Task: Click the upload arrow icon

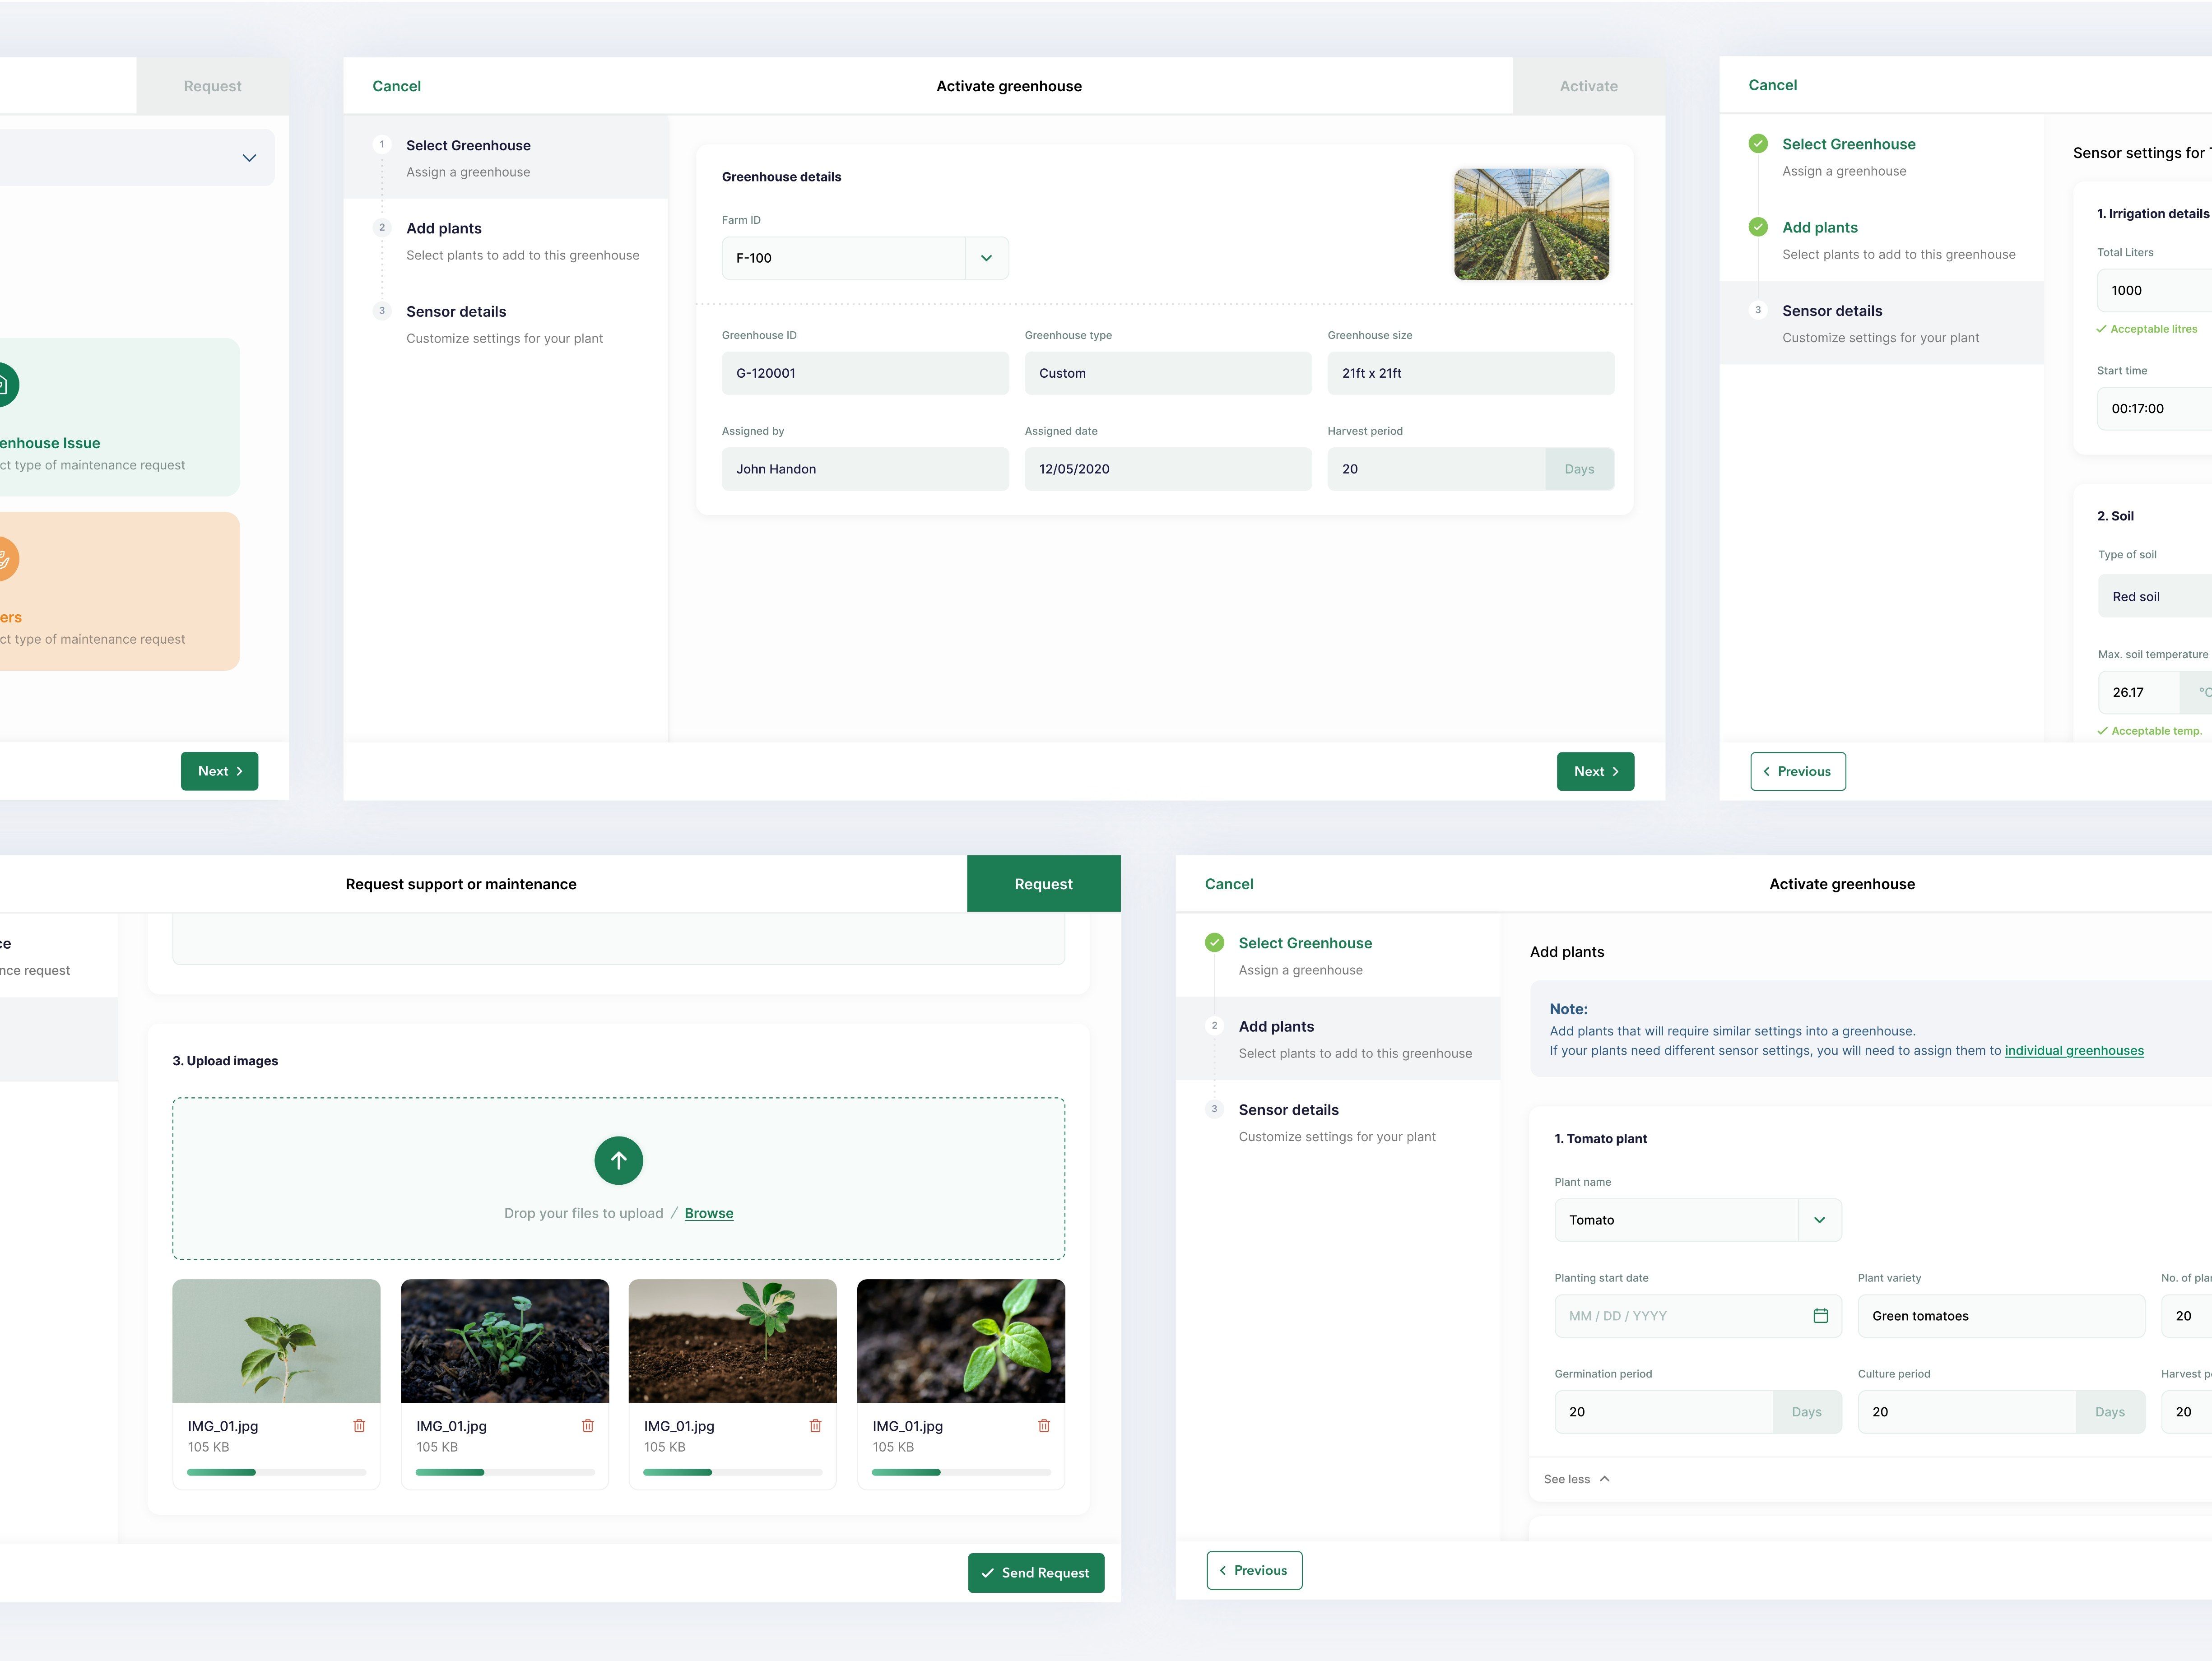Action: click(x=618, y=1160)
